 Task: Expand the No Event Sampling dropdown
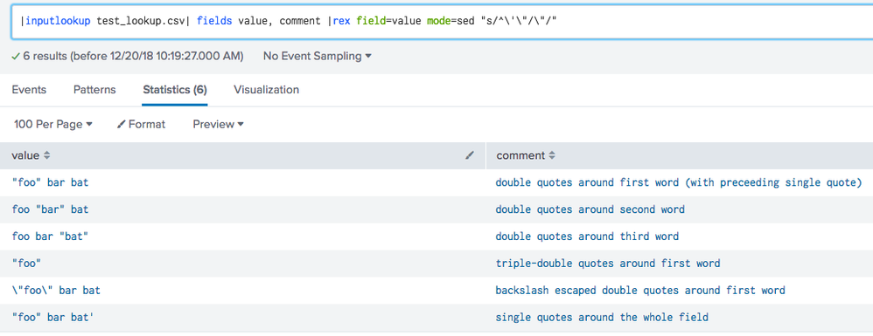click(318, 56)
